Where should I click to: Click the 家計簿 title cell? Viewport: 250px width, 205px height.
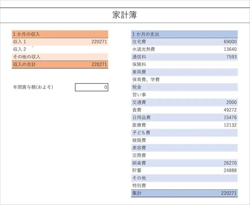pyautogui.click(x=125, y=15)
